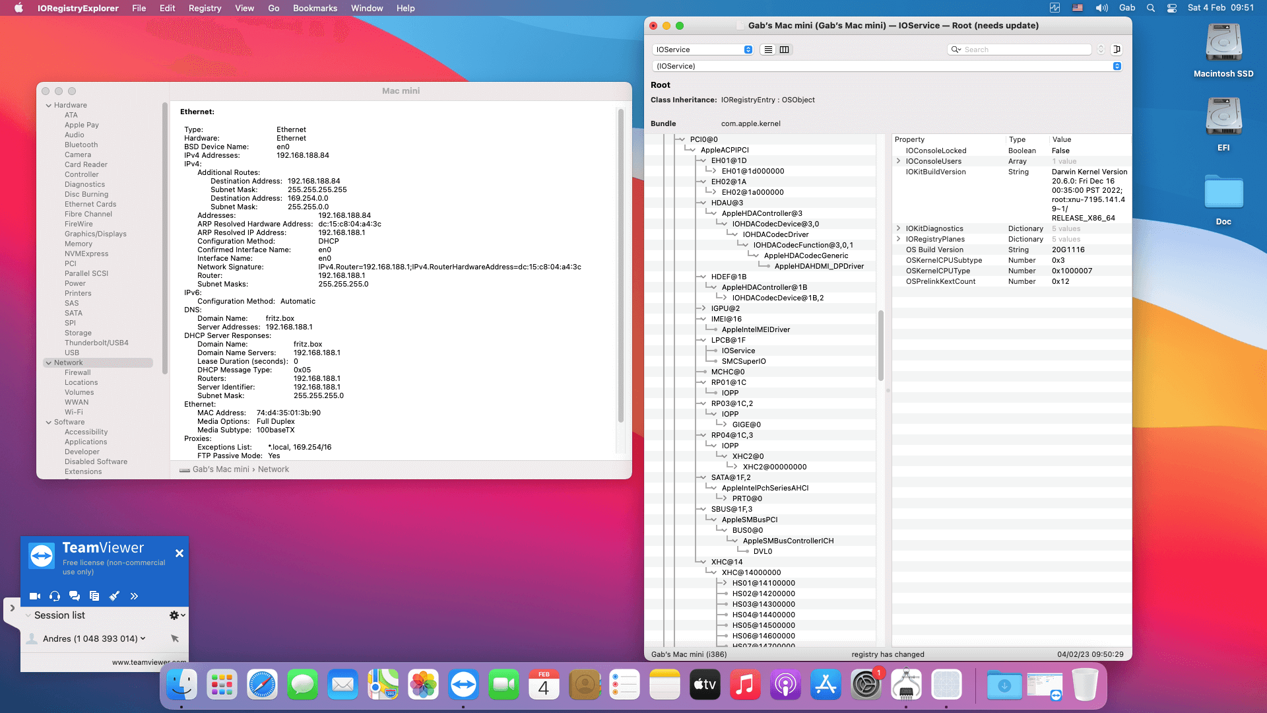Click TeamViewer headset audio icon
Image resolution: width=1267 pixels, height=713 pixels.
click(55, 596)
